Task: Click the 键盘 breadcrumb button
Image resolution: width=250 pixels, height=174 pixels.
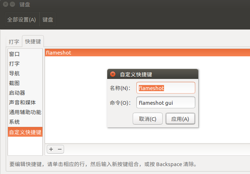Action: pyautogui.click(x=48, y=20)
